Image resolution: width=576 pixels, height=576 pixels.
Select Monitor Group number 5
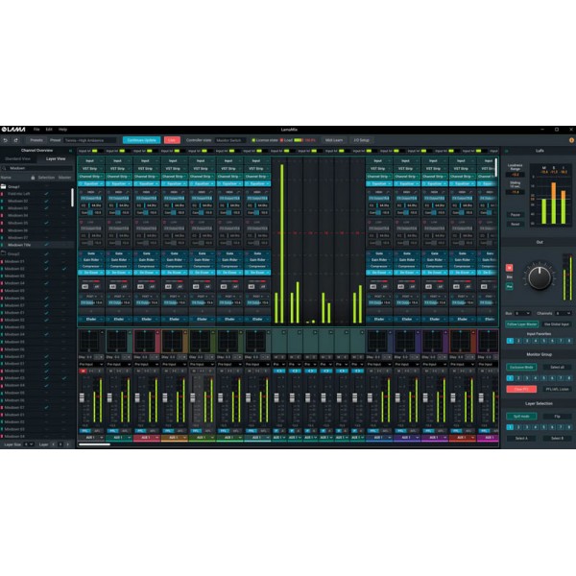(x=543, y=378)
